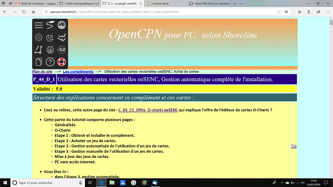Open reading view from the address bar
The width and height of the screenshot is (333, 187).
[279, 12]
